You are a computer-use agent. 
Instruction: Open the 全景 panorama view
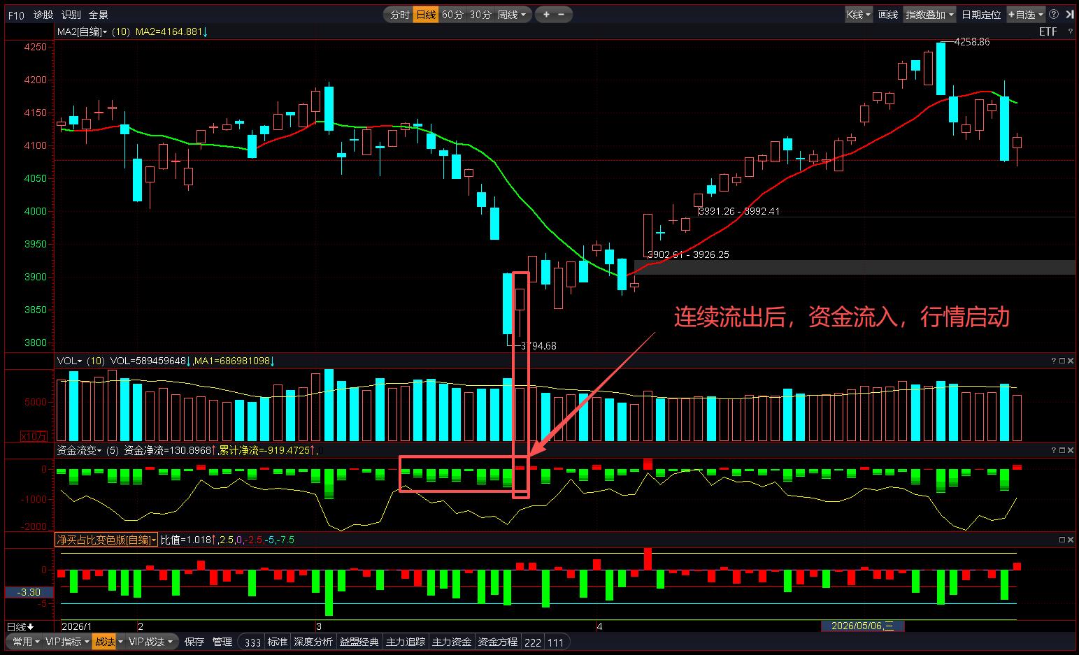pyautogui.click(x=98, y=15)
